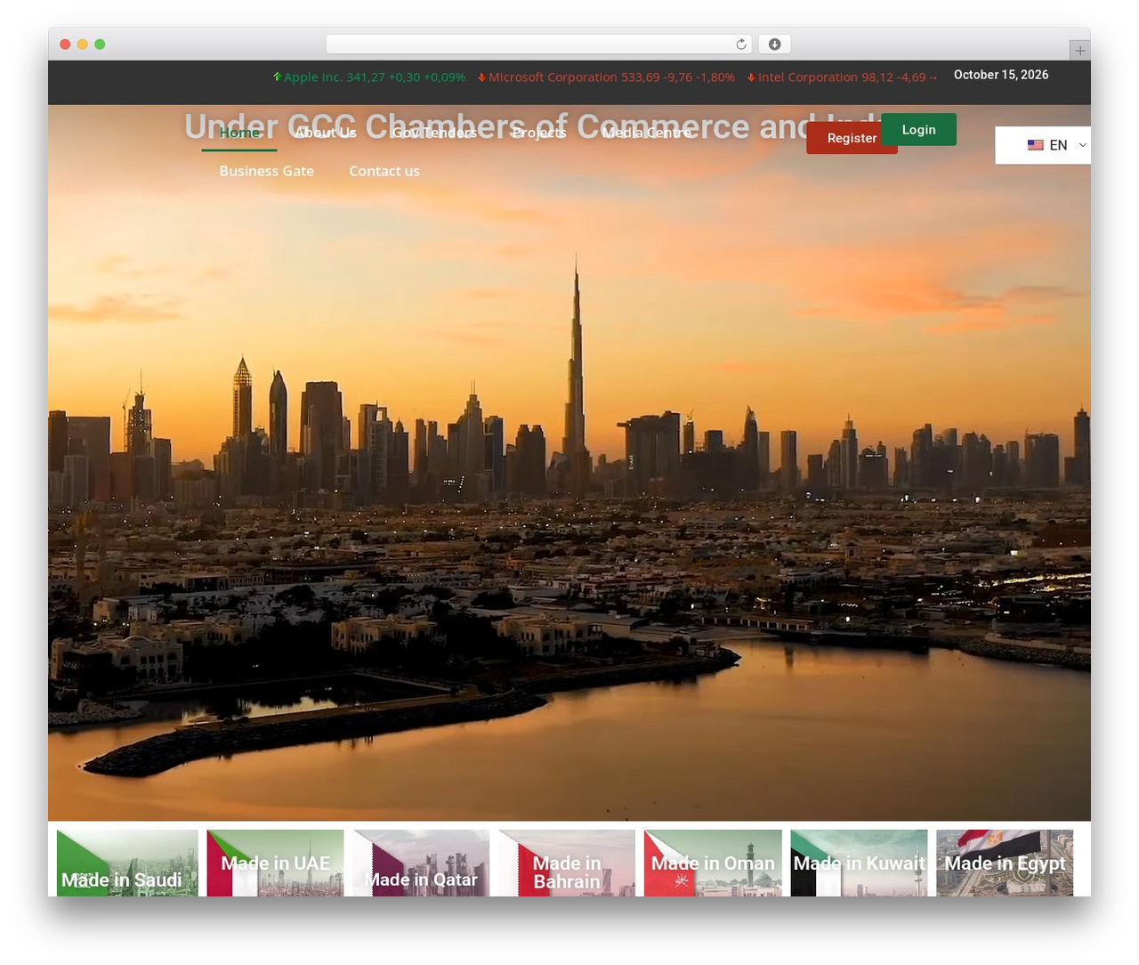Add a new browser tab

click(1079, 51)
